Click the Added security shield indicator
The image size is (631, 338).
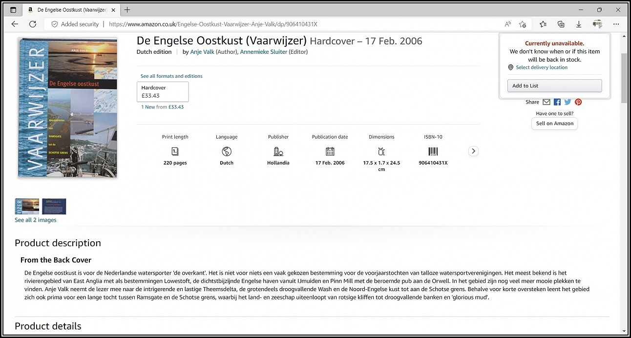point(75,24)
